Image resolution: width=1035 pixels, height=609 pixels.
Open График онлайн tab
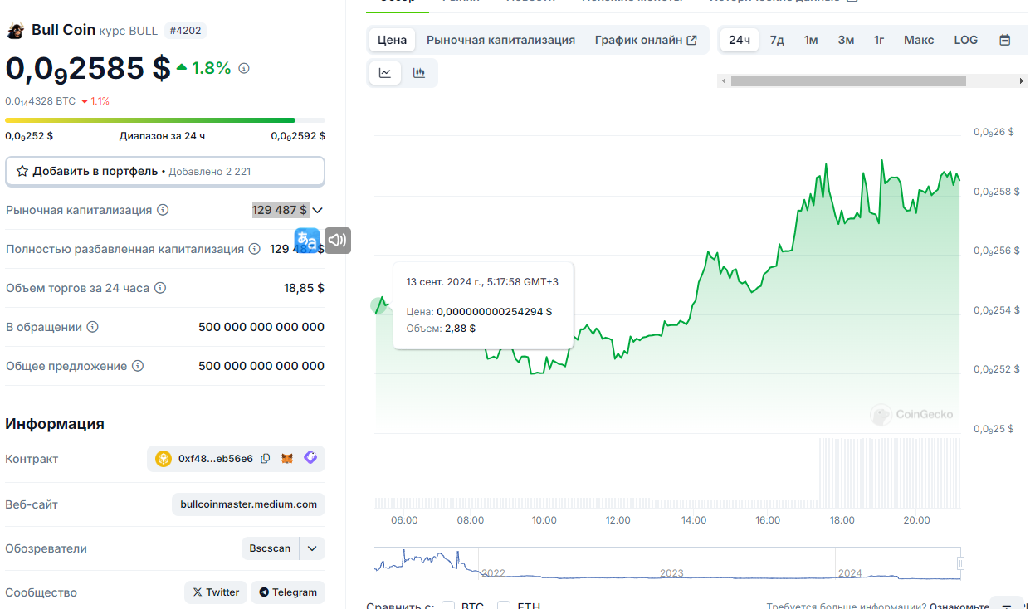[x=646, y=40]
